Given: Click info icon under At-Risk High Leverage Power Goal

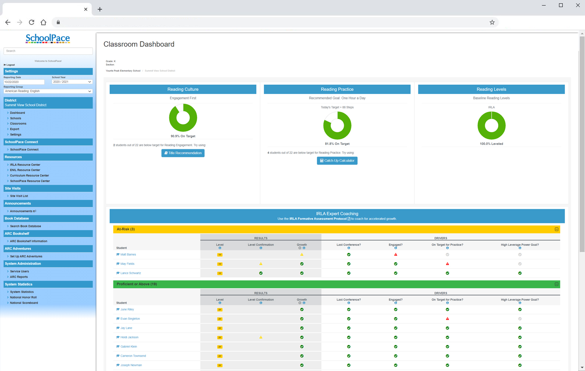Looking at the screenshot, I should [x=520, y=248].
